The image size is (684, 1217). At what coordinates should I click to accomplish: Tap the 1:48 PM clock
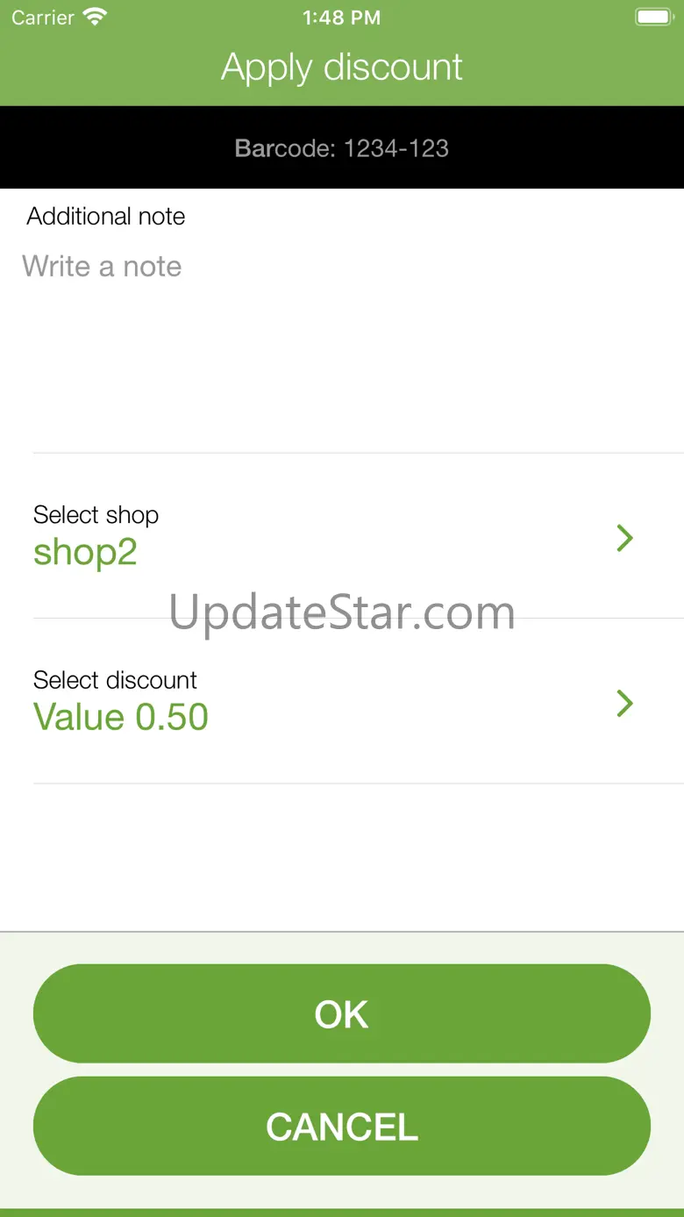(x=342, y=18)
